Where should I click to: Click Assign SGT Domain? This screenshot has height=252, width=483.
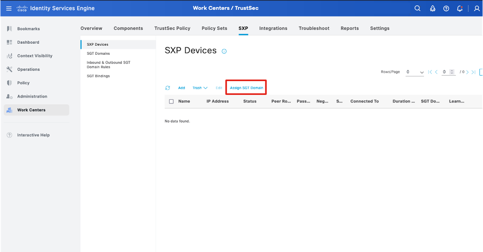pos(247,88)
